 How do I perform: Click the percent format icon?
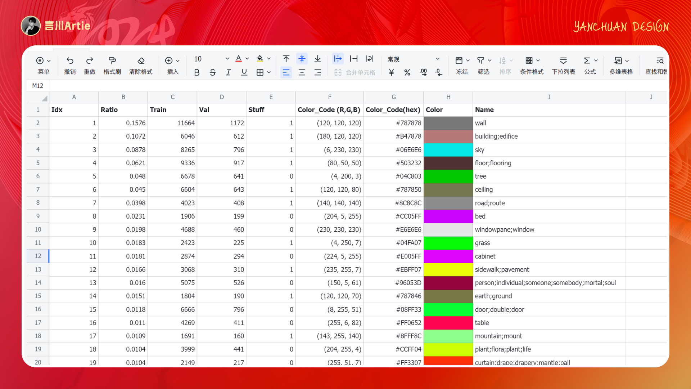(407, 72)
